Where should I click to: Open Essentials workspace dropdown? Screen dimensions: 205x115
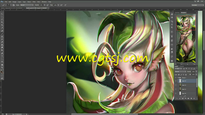198,5
